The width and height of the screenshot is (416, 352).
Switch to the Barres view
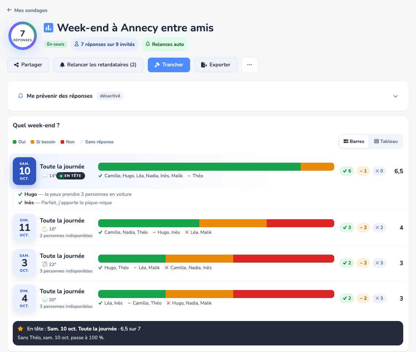[x=354, y=142]
